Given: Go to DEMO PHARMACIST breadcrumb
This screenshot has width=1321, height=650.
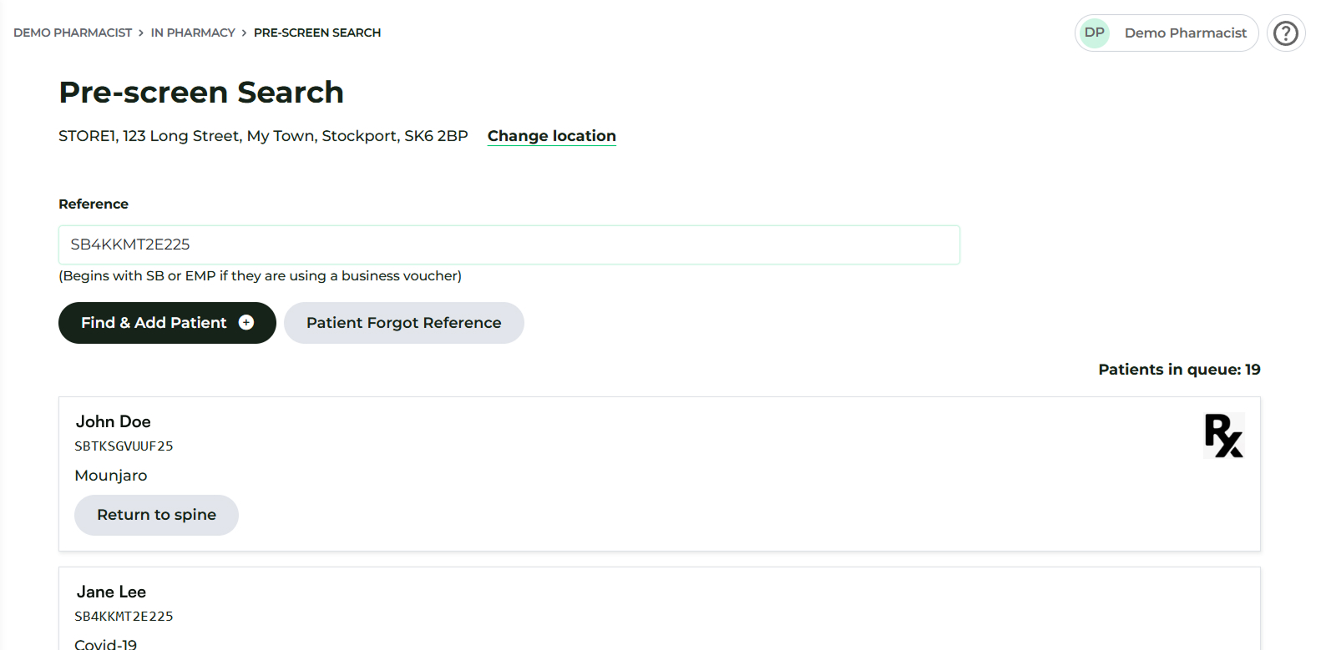Looking at the screenshot, I should pos(73,33).
